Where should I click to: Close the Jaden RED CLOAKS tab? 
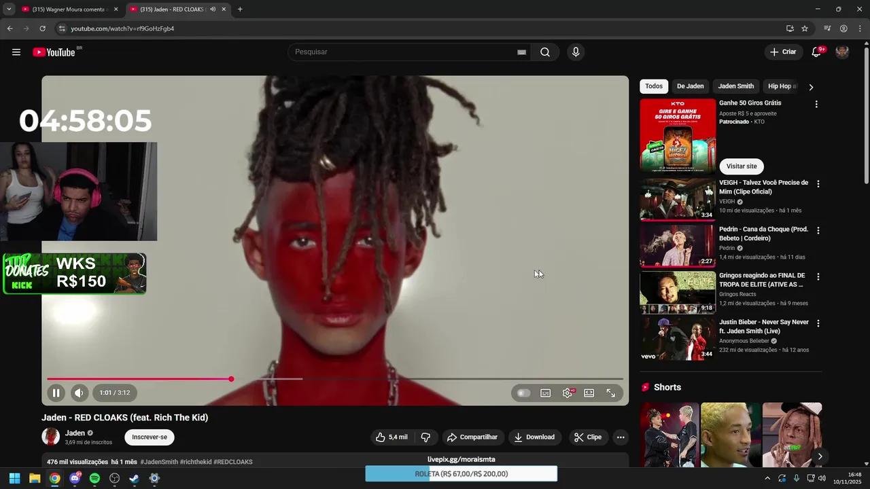pyautogui.click(x=224, y=10)
